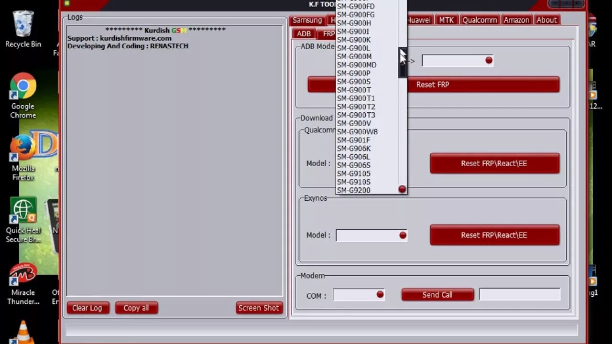The image size is (612, 344).
Task: Click the Send Call button
Action: point(437,295)
